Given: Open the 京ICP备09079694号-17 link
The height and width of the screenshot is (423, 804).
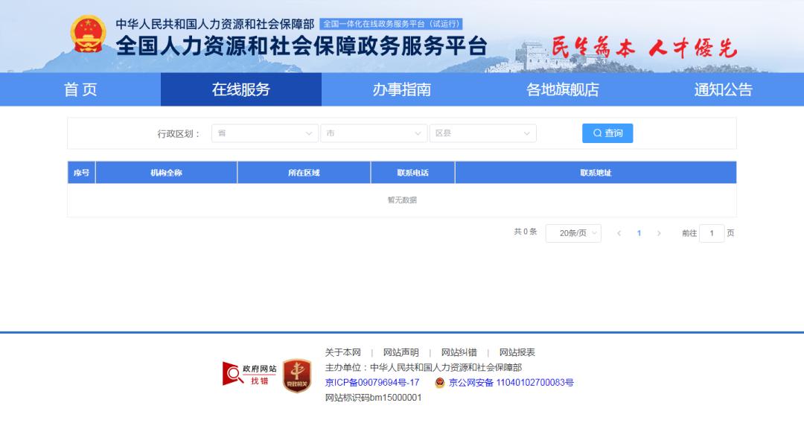Looking at the screenshot, I should coord(372,383).
